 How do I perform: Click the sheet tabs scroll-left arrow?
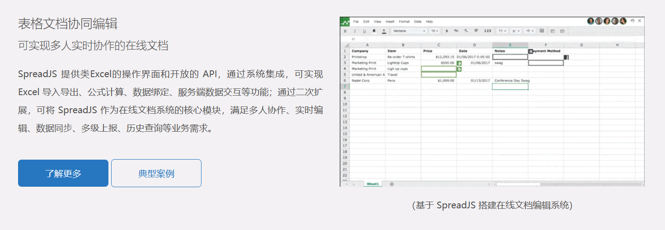[x=347, y=184]
